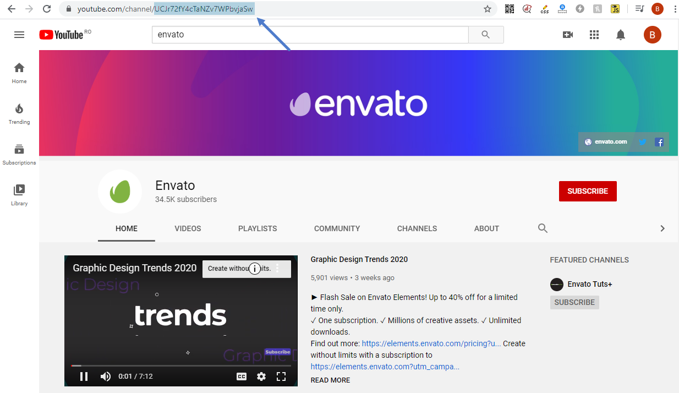Seek along the video progress bar
This screenshot has height=393, width=679.
181,365
